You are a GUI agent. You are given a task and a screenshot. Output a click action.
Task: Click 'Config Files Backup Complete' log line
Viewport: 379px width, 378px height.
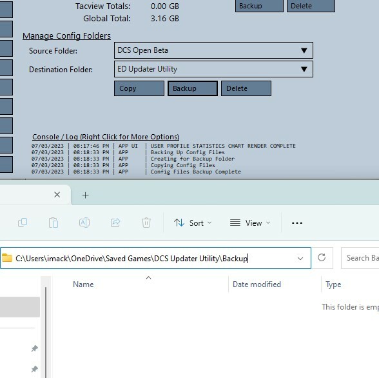point(196,172)
